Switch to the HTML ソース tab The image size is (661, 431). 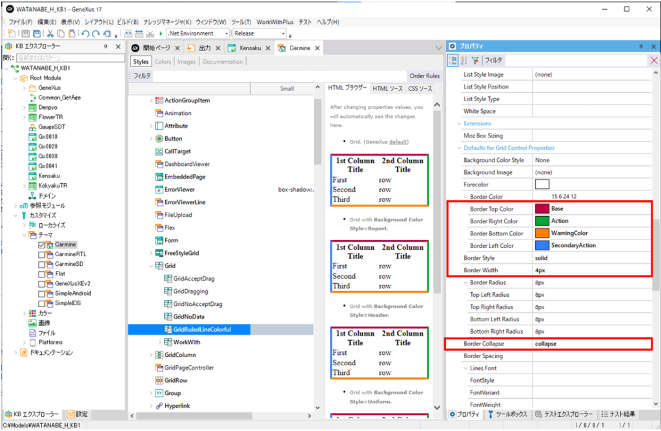(387, 88)
